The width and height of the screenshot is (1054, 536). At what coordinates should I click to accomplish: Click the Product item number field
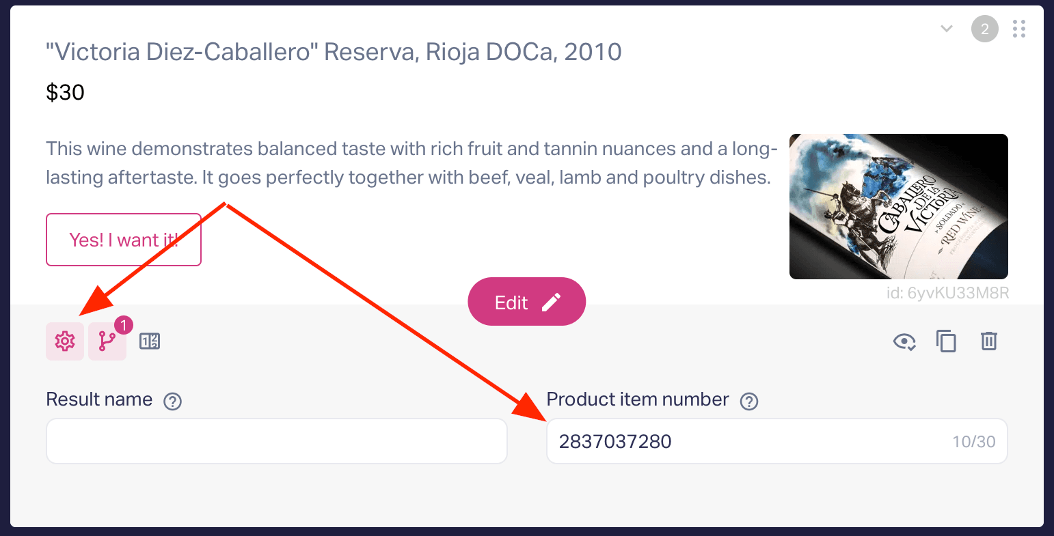[x=777, y=441]
